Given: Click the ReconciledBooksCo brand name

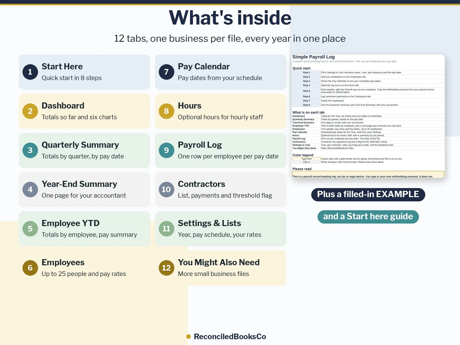Looking at the screenshot, I should [230, 337].
